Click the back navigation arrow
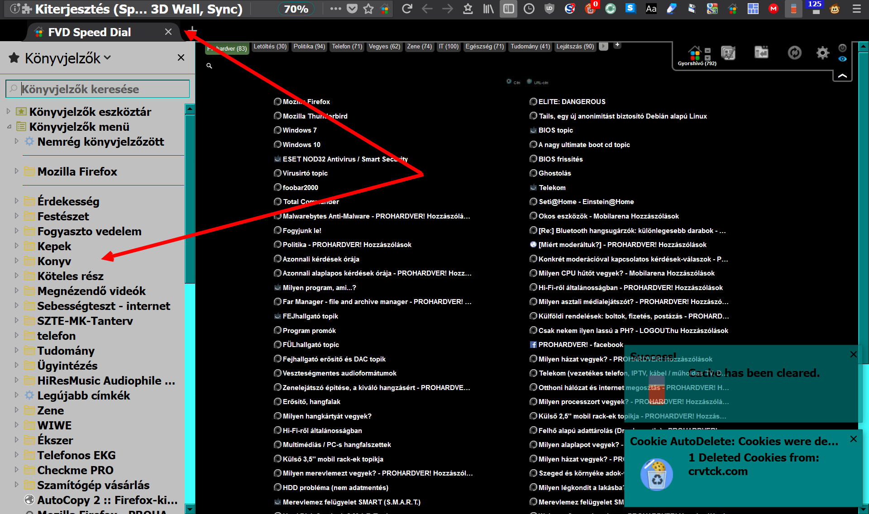The width and height of the screenshot is (869, 514). tap(427, 9)
